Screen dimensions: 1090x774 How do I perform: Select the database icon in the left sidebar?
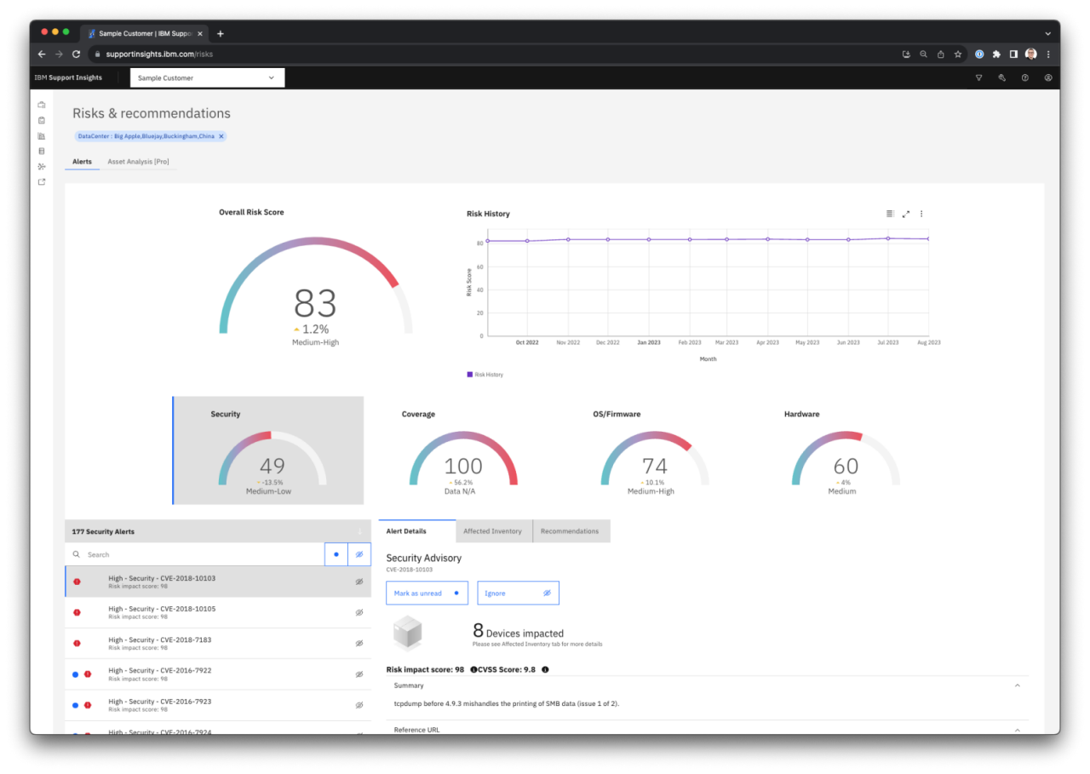tap(42, 151)
